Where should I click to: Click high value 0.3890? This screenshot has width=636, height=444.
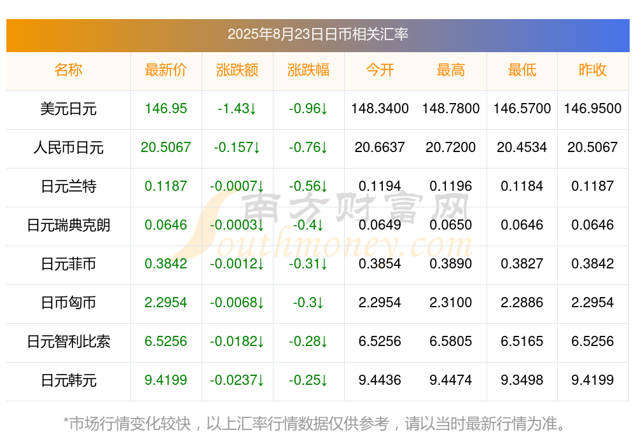[x=451, y=263]
